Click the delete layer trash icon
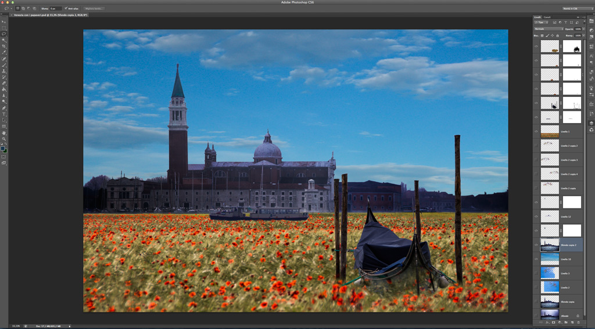595x329 pixels. (x=578, y=322)
